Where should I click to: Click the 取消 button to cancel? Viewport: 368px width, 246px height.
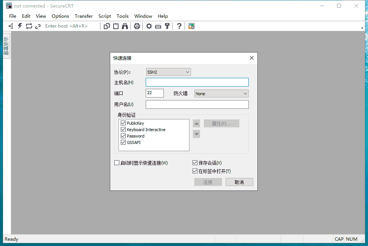pos(239,182)
